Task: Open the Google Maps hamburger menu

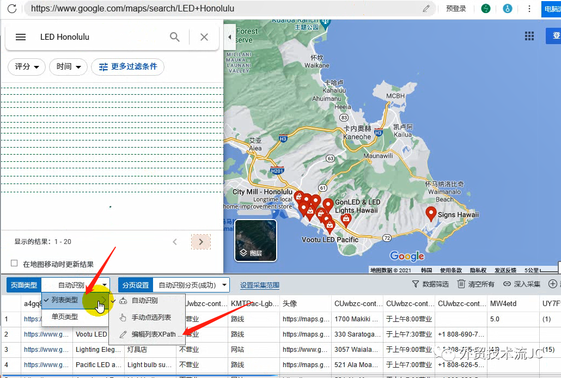Action: pos(21,37)
